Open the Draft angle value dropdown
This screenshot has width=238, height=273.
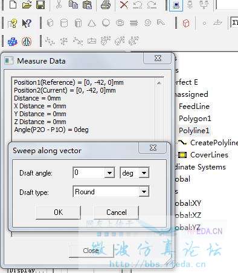point(109,173)
